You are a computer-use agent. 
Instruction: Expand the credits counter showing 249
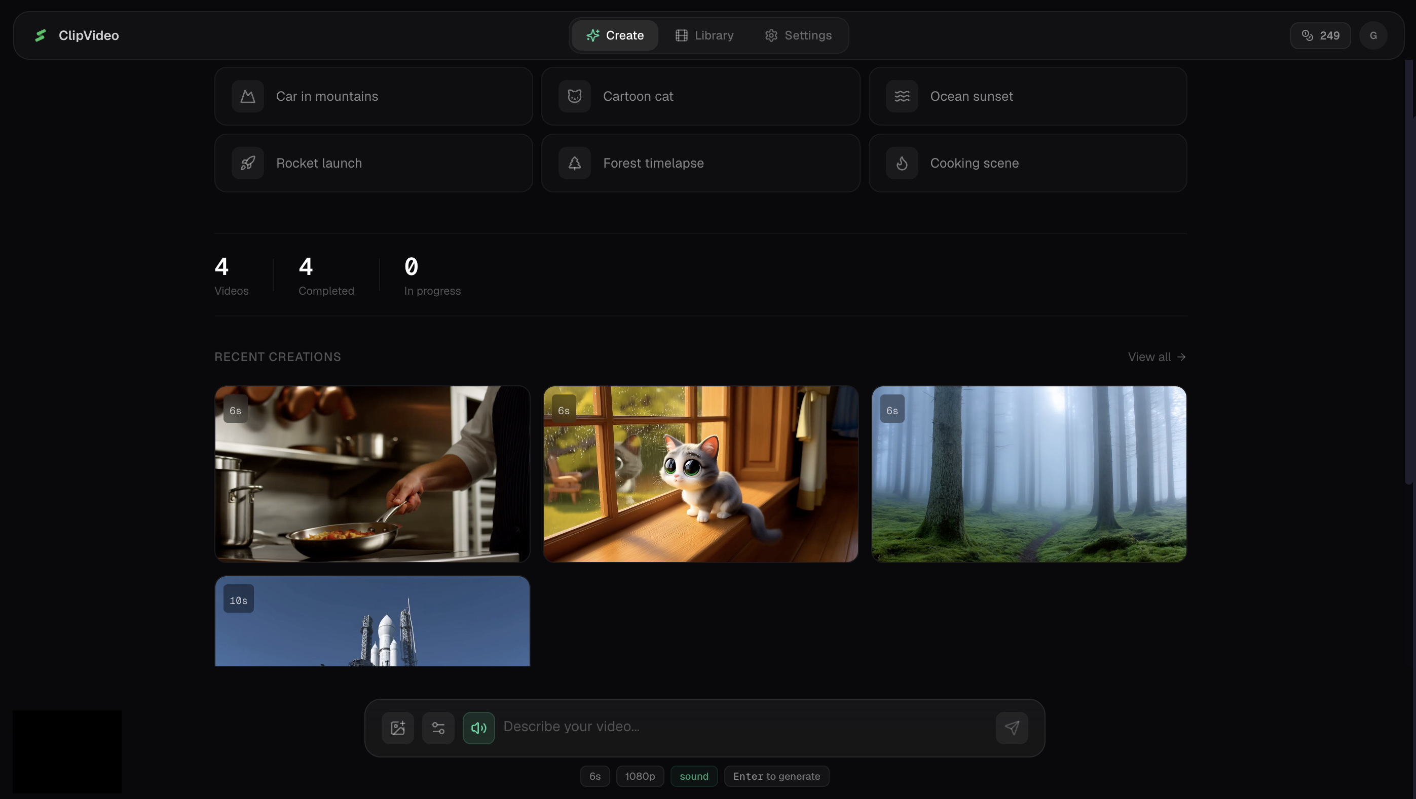coord(1320,35)
